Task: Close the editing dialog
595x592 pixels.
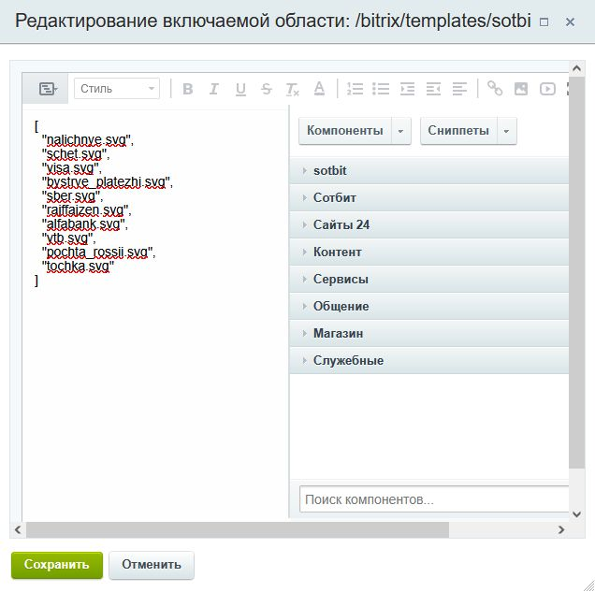Action: tap(570, 22)
